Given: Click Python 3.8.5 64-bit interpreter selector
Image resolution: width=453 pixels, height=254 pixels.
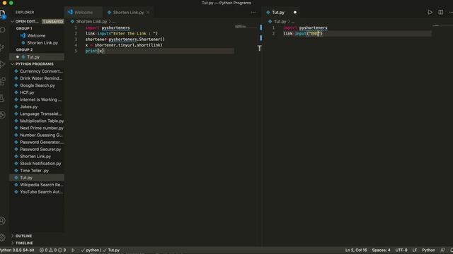Looking at the screenshot, I should (x=17, y=250).
